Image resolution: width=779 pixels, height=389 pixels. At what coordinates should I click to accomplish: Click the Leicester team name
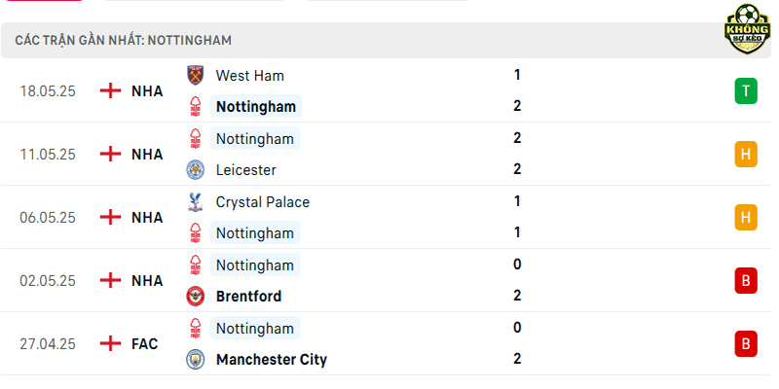point(246,169)
